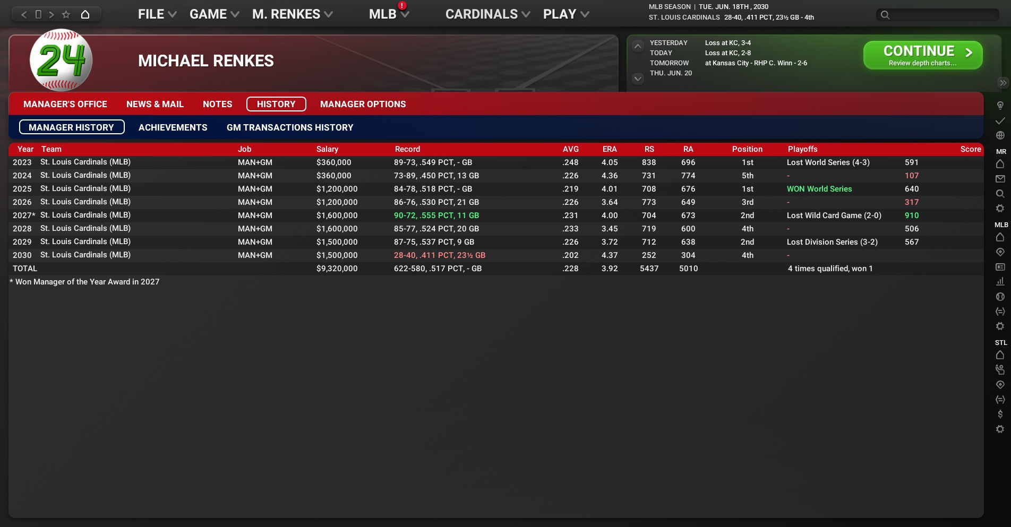Viewport: 1011px width, 527px height.
Task: Sort the table by Salary column
Action: click(x=327, y=149)
